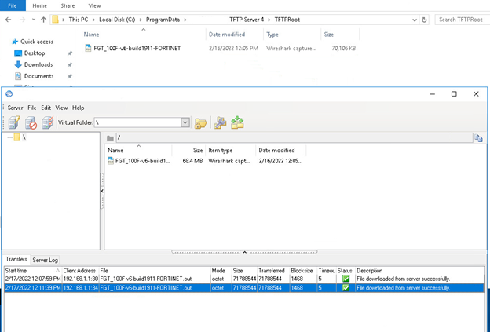Open the Explorer Share ribbon tab
This screenshot has height=332, width=490.
[68, 5]
